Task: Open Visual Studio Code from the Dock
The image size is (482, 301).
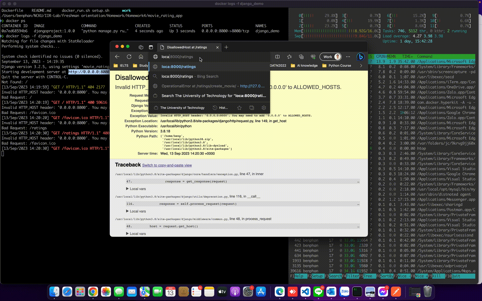Action: tap(306, 291)
